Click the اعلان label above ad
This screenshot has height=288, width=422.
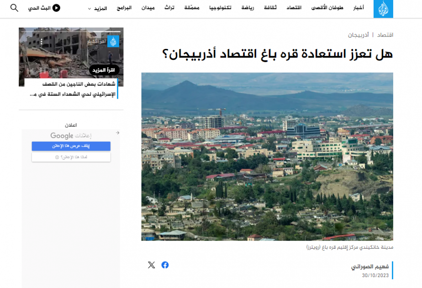pos(71,125)
